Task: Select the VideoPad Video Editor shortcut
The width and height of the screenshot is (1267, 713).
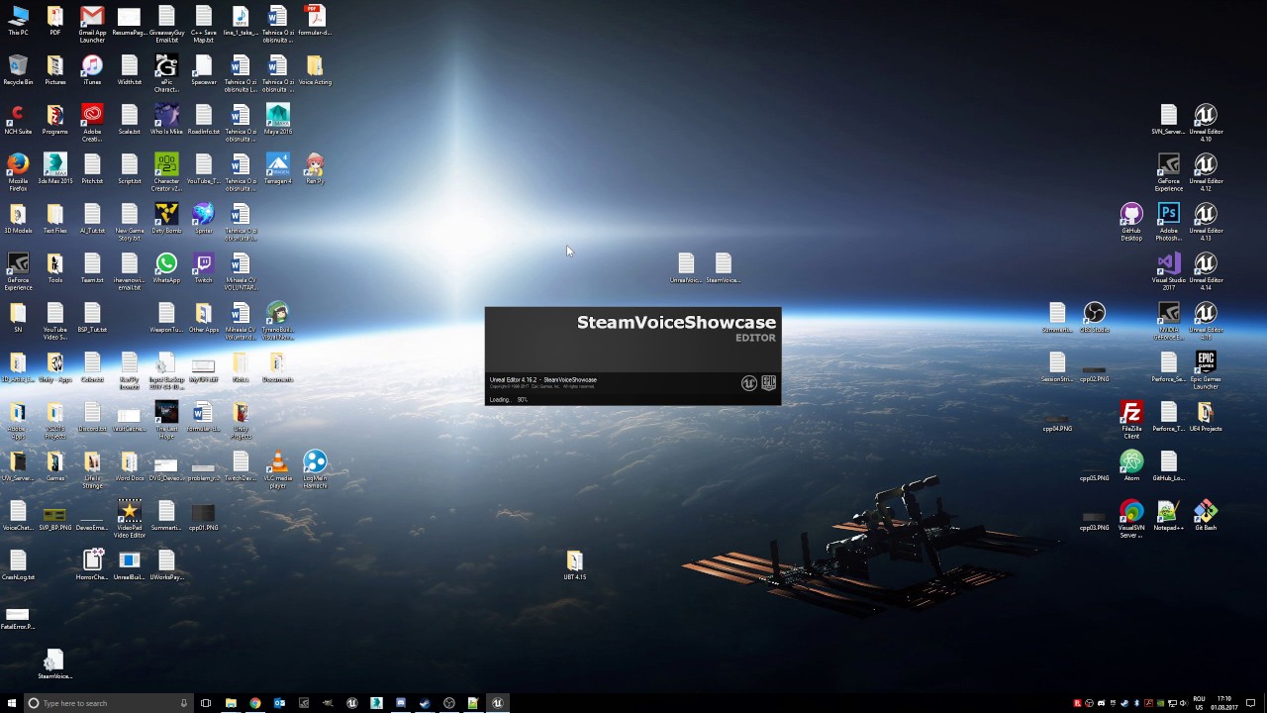Action: 130,519
